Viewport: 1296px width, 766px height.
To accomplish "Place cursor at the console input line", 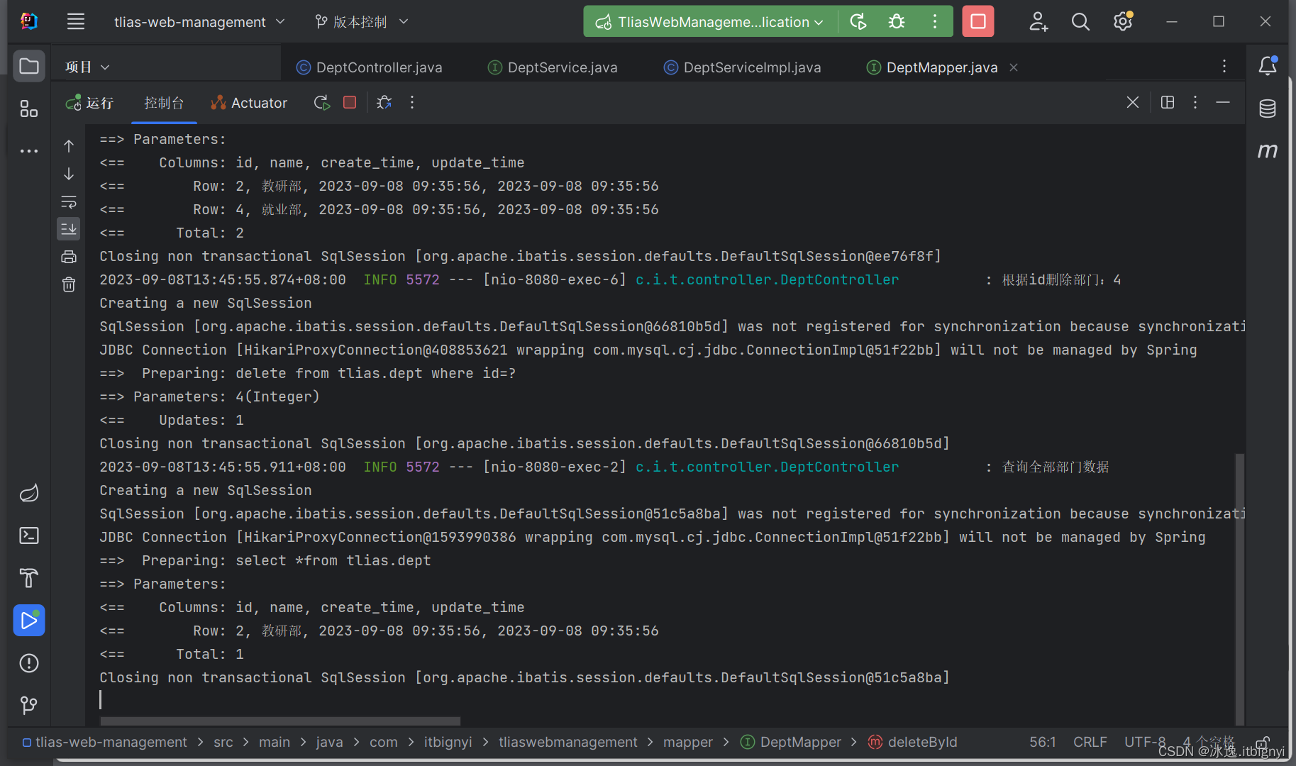I will tap(665, 700).
